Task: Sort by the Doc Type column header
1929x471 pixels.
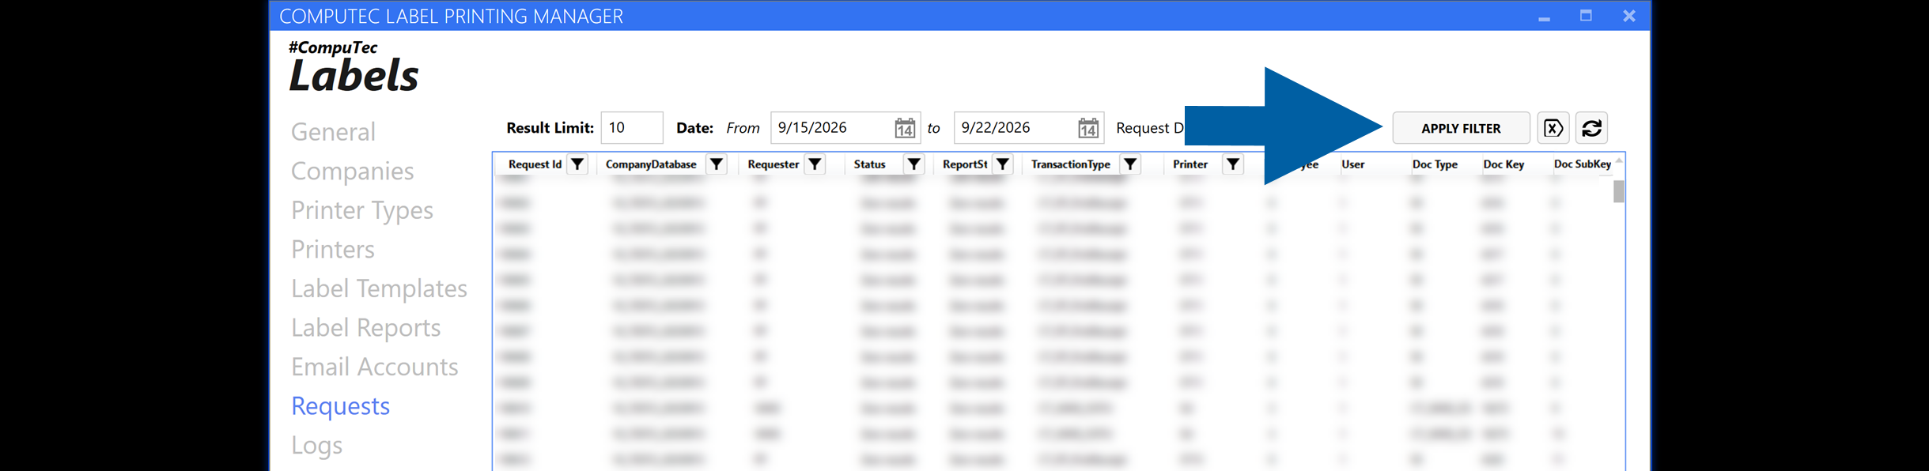Action: [x=1435, y=164]
